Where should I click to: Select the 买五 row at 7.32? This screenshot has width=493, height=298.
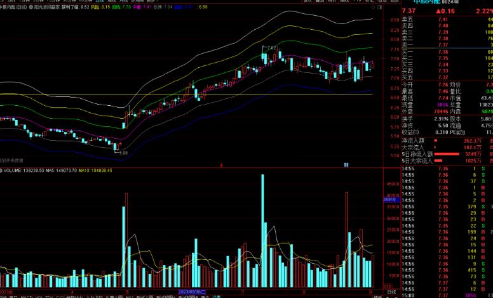click(447, 77)
